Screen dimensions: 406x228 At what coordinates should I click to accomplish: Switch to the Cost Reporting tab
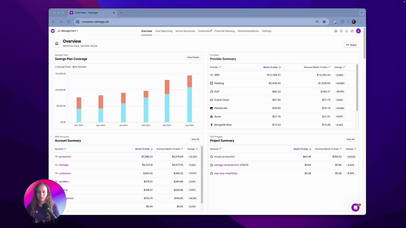coord(164,31)
